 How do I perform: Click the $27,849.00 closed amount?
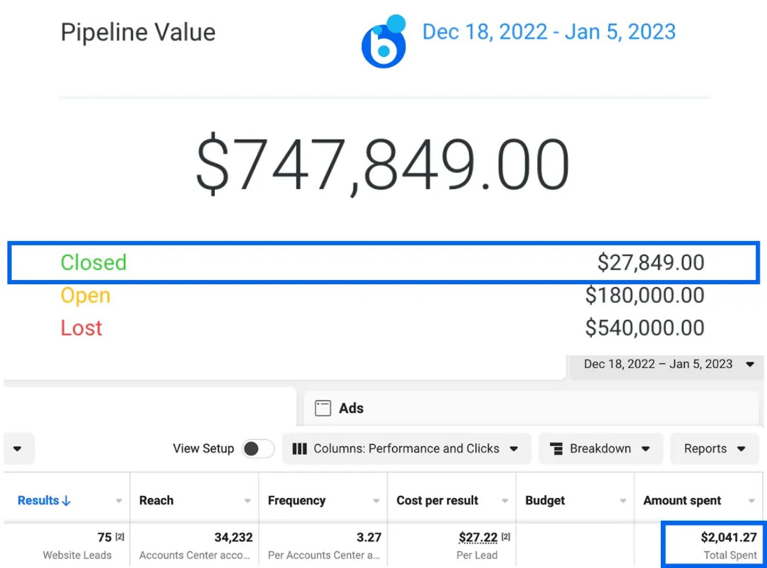[x=651, y=262]
